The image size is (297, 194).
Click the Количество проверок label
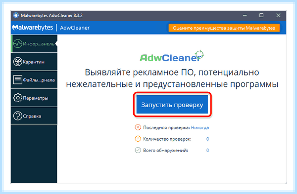[167, 139]
